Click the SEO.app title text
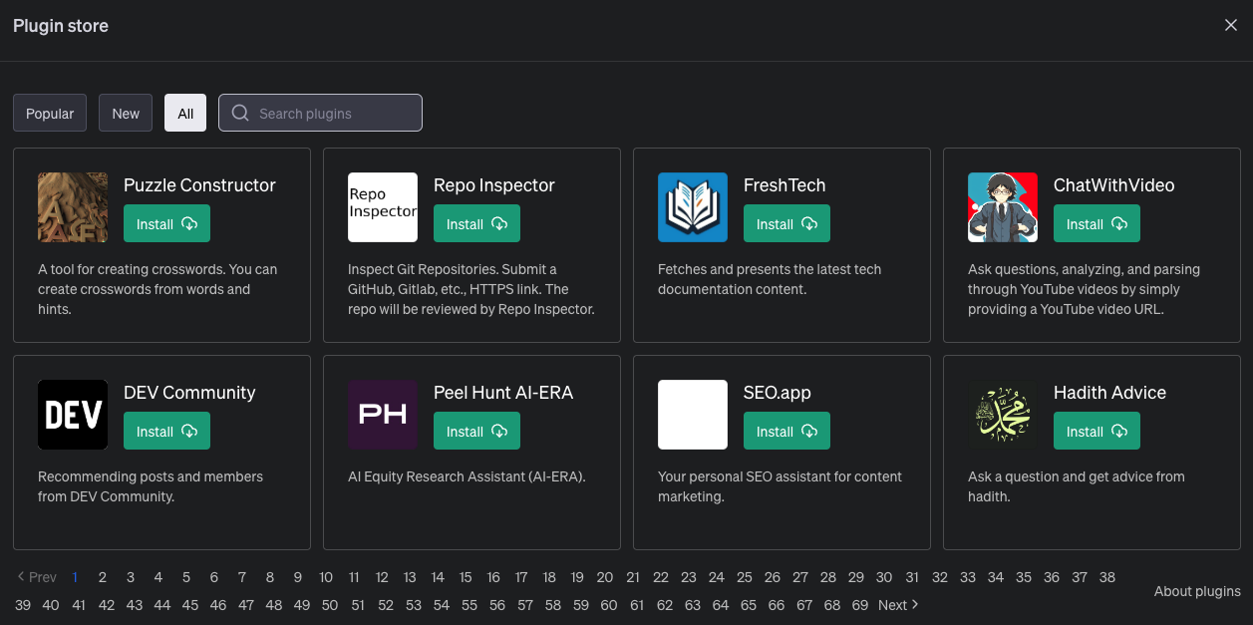The image size is (1253, 625). coord(778,393)
